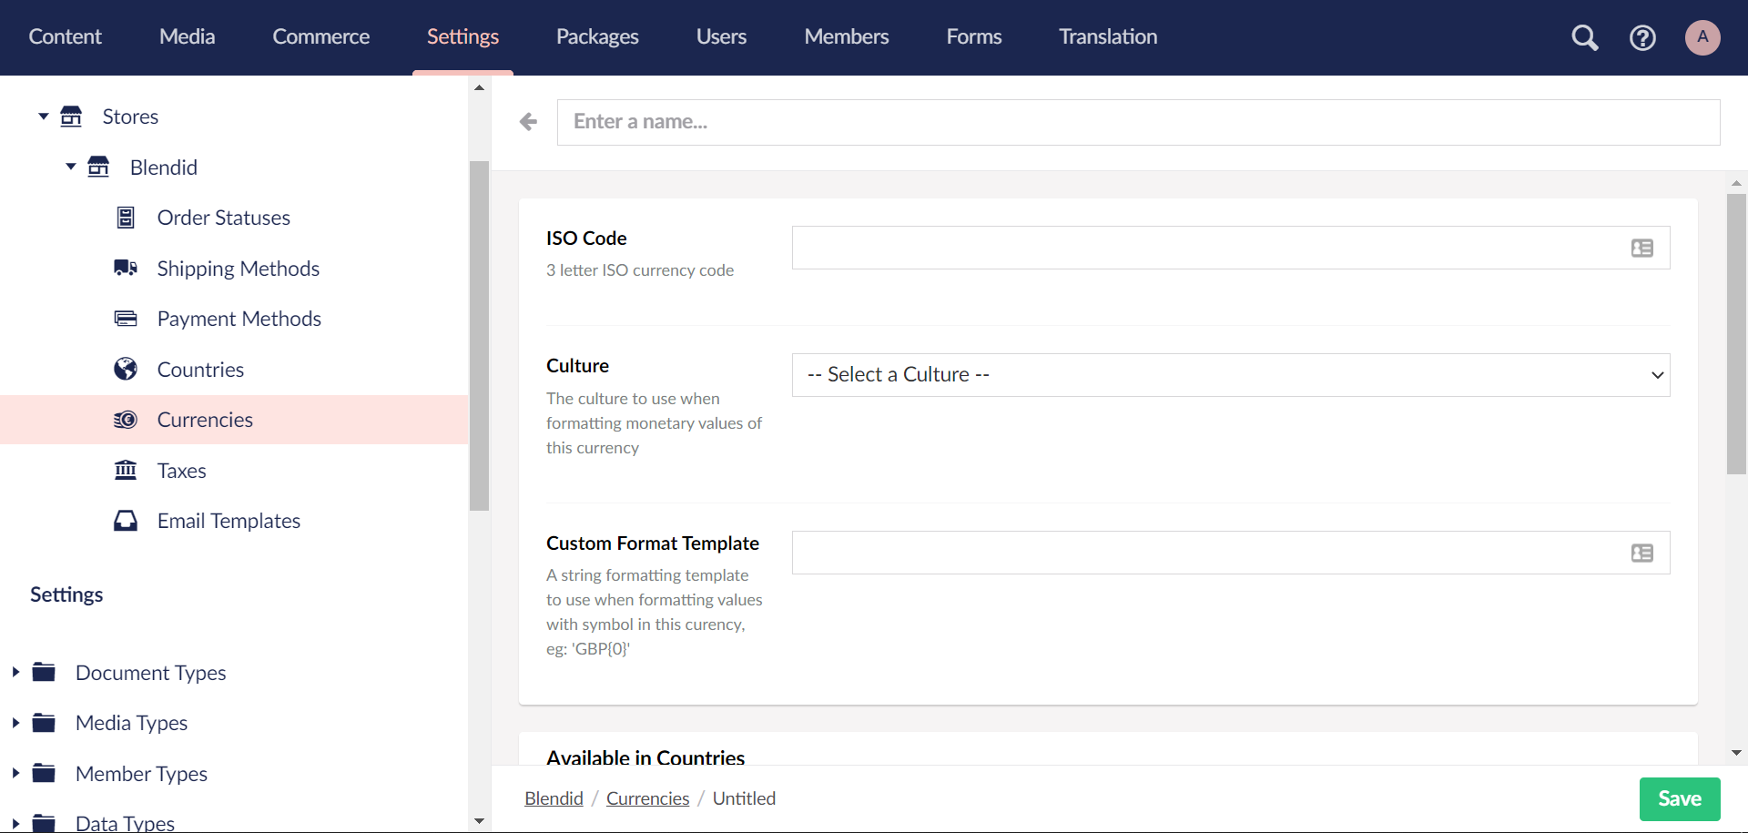Open the user avatar A menu
The height and width of the screenshot is (833, 1748).
click(1702, 37)
